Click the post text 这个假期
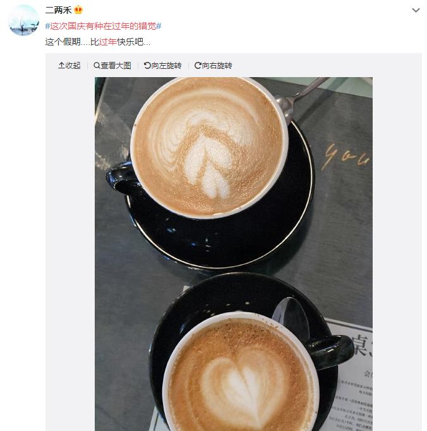Image resolution: width=427 pixels, height=431 pixels. coord(63,42)
